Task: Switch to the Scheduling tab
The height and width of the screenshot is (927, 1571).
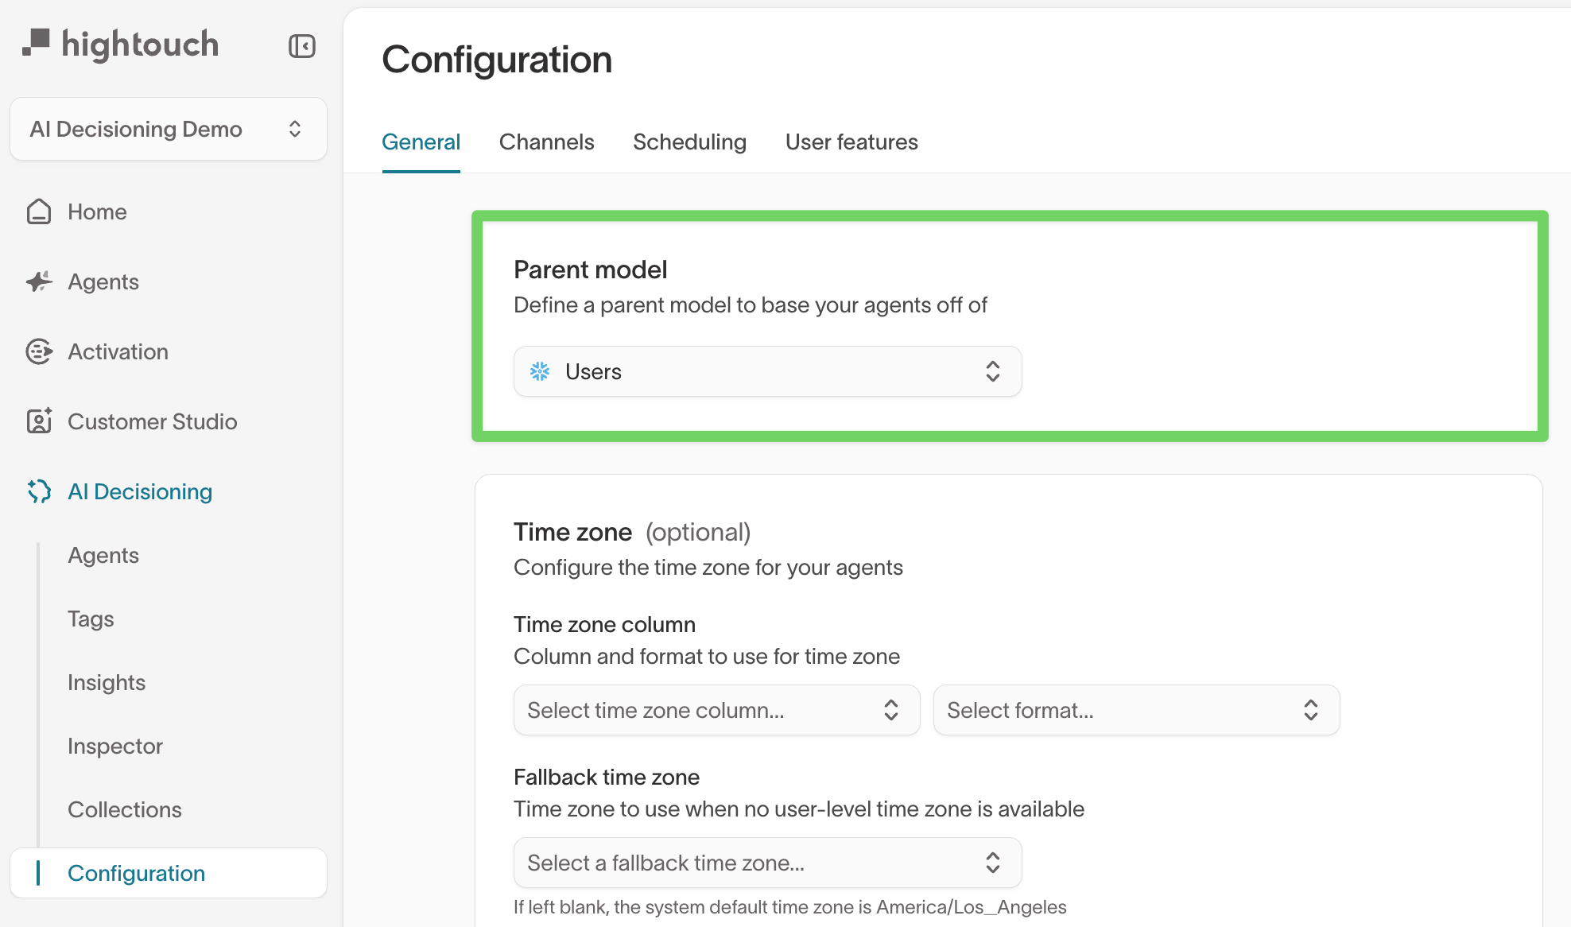Action: [689, 142]
